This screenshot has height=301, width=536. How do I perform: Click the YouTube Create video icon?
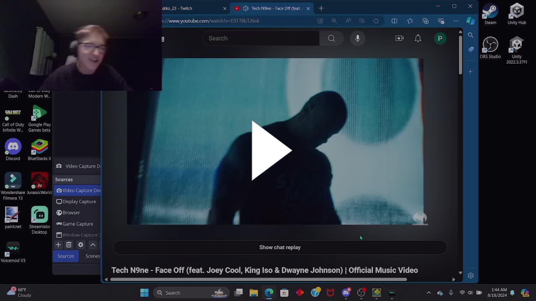[x=399, y=38]
